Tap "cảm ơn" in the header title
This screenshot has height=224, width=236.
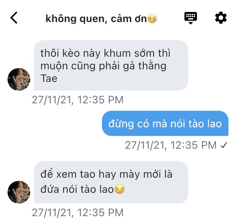coord(129,19)
